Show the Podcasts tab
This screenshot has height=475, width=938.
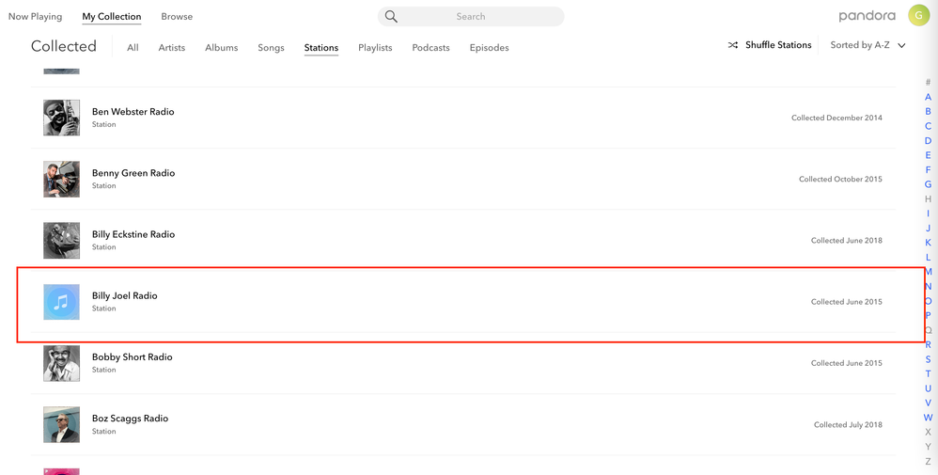[x=430, y=48]
